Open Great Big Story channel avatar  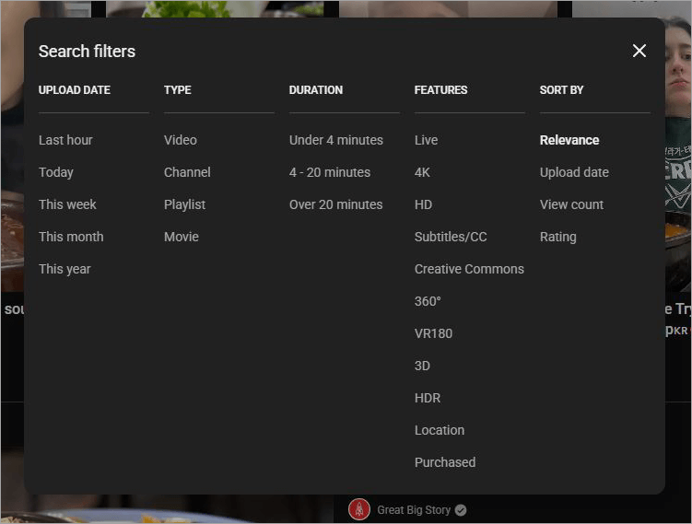tap(359, 509)
